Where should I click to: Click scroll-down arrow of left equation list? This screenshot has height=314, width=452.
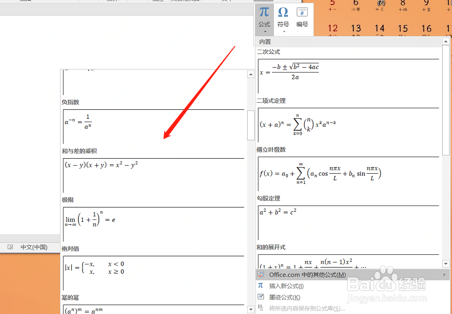[251, 310]
